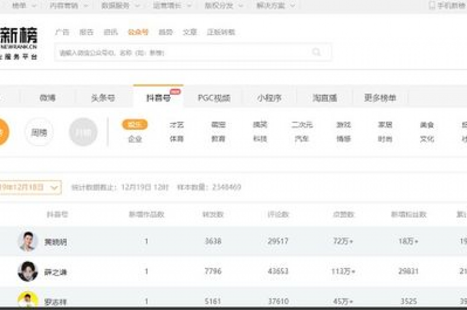The height and width of the screenshot is (310, 467).
Task: Select the 才艺 category filter
Action: (176, 125)
